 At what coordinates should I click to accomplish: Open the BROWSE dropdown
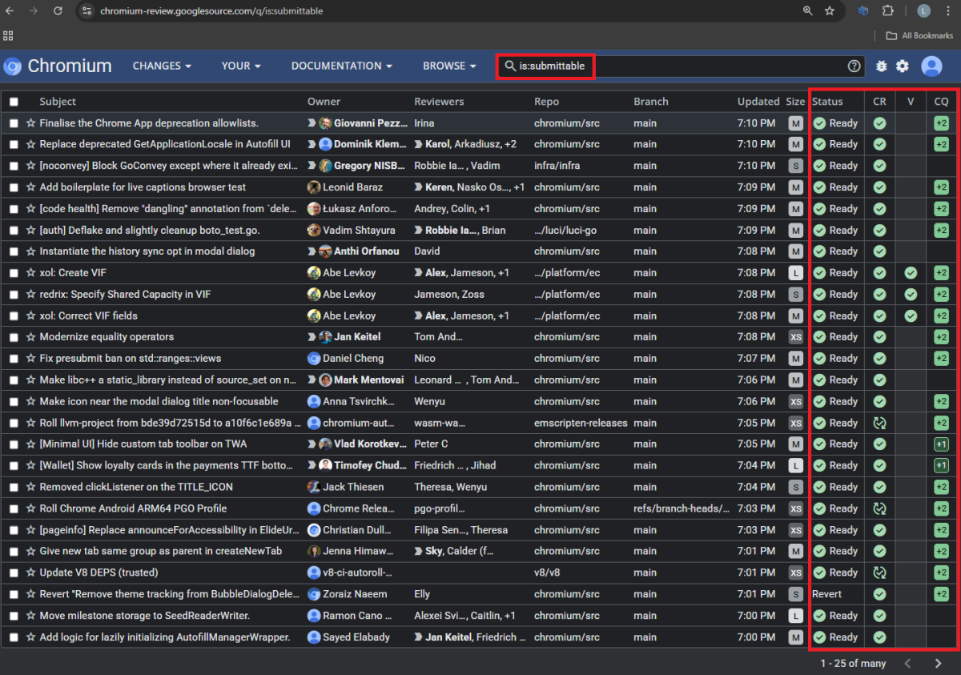click(x=448, y=66)
